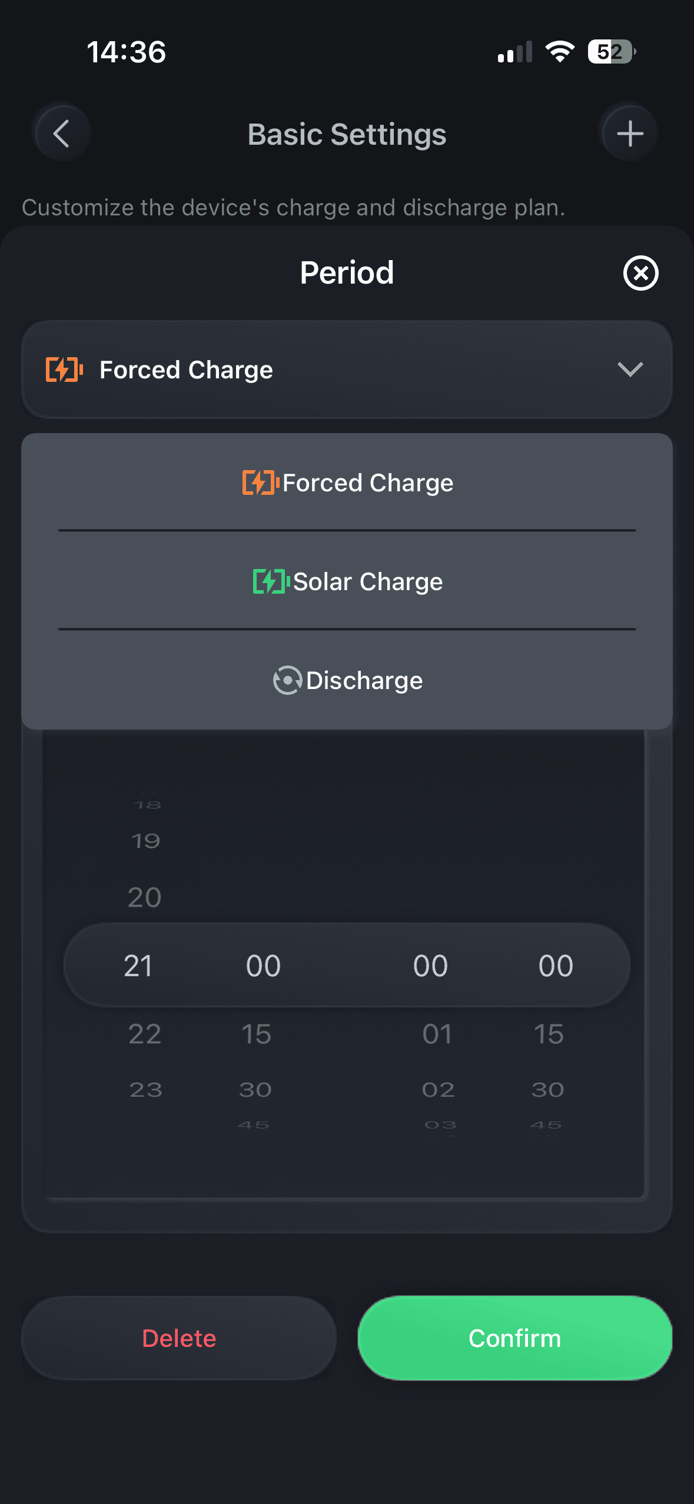Pick 15 minutes in start minute wheel
This screenshot has height=1504, width=694.
(x=256, y=1034)
